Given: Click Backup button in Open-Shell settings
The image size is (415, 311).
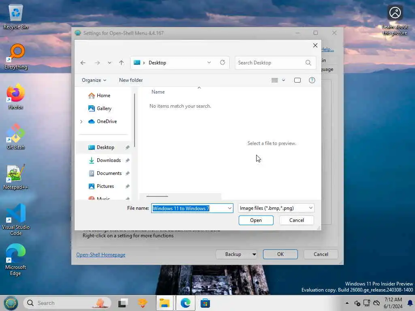Looking at the screenshot, I should click(x=233, y=254).
